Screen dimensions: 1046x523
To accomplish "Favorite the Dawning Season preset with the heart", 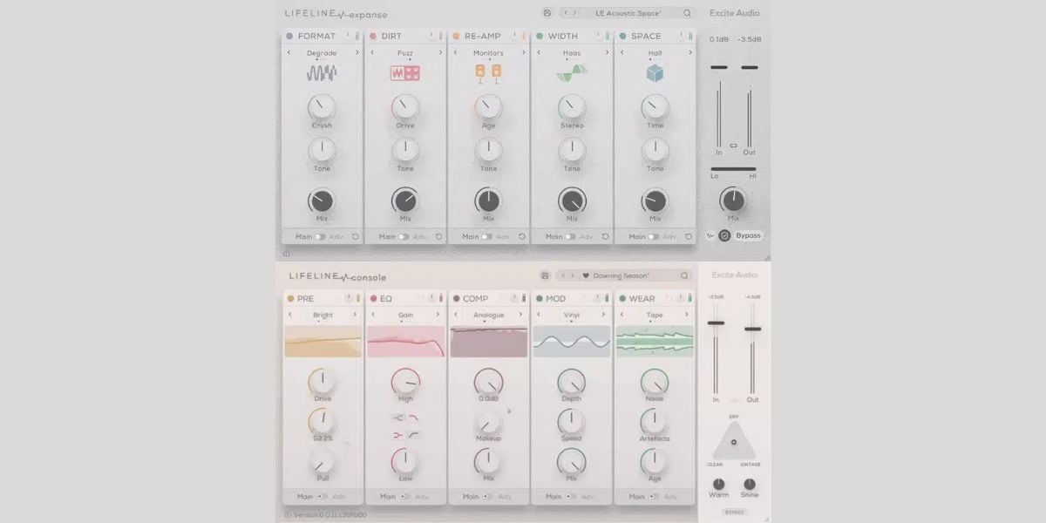I will pyautogui.click(x=587, y=275).
